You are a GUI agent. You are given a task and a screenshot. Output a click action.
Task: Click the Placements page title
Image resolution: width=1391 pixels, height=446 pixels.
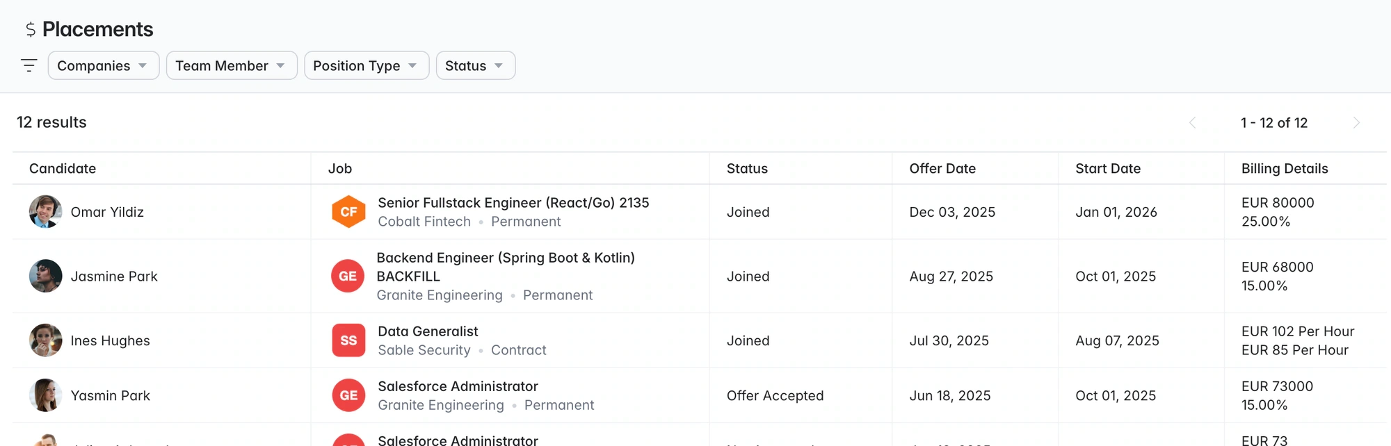(97, 29)
